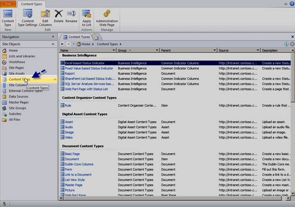295x207 pixels.
Task: Click the Forward navigation arrow
Action: 69,44
